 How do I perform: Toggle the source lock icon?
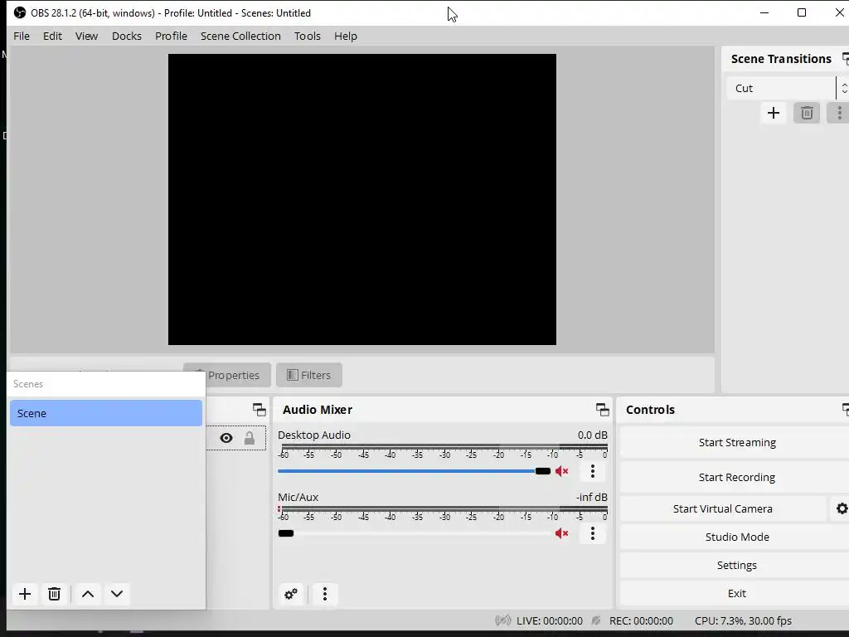249,438
